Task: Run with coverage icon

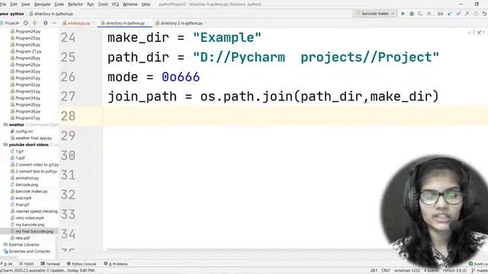Action: pos(420,14)
